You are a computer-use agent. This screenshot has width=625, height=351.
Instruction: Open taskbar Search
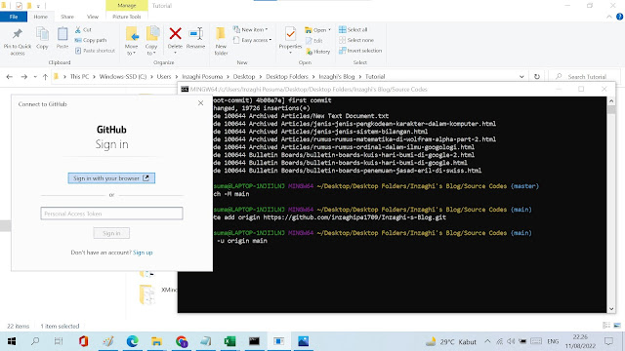35,341
